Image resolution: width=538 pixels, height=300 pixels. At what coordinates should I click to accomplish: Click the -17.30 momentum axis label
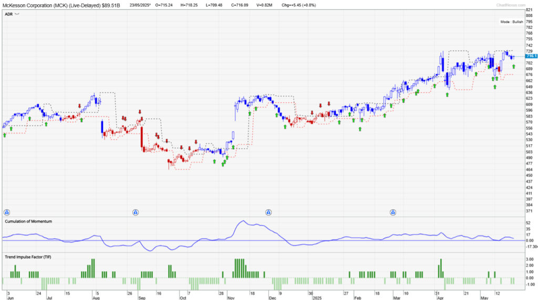(x=532, y=247)
